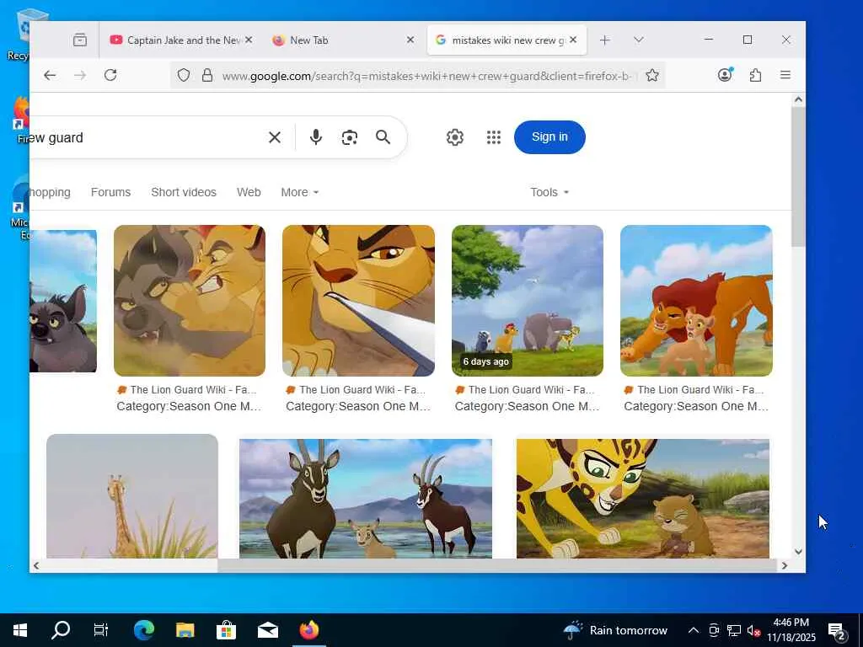Bookmark this page with star
The image size is (863, 647).
652,75
